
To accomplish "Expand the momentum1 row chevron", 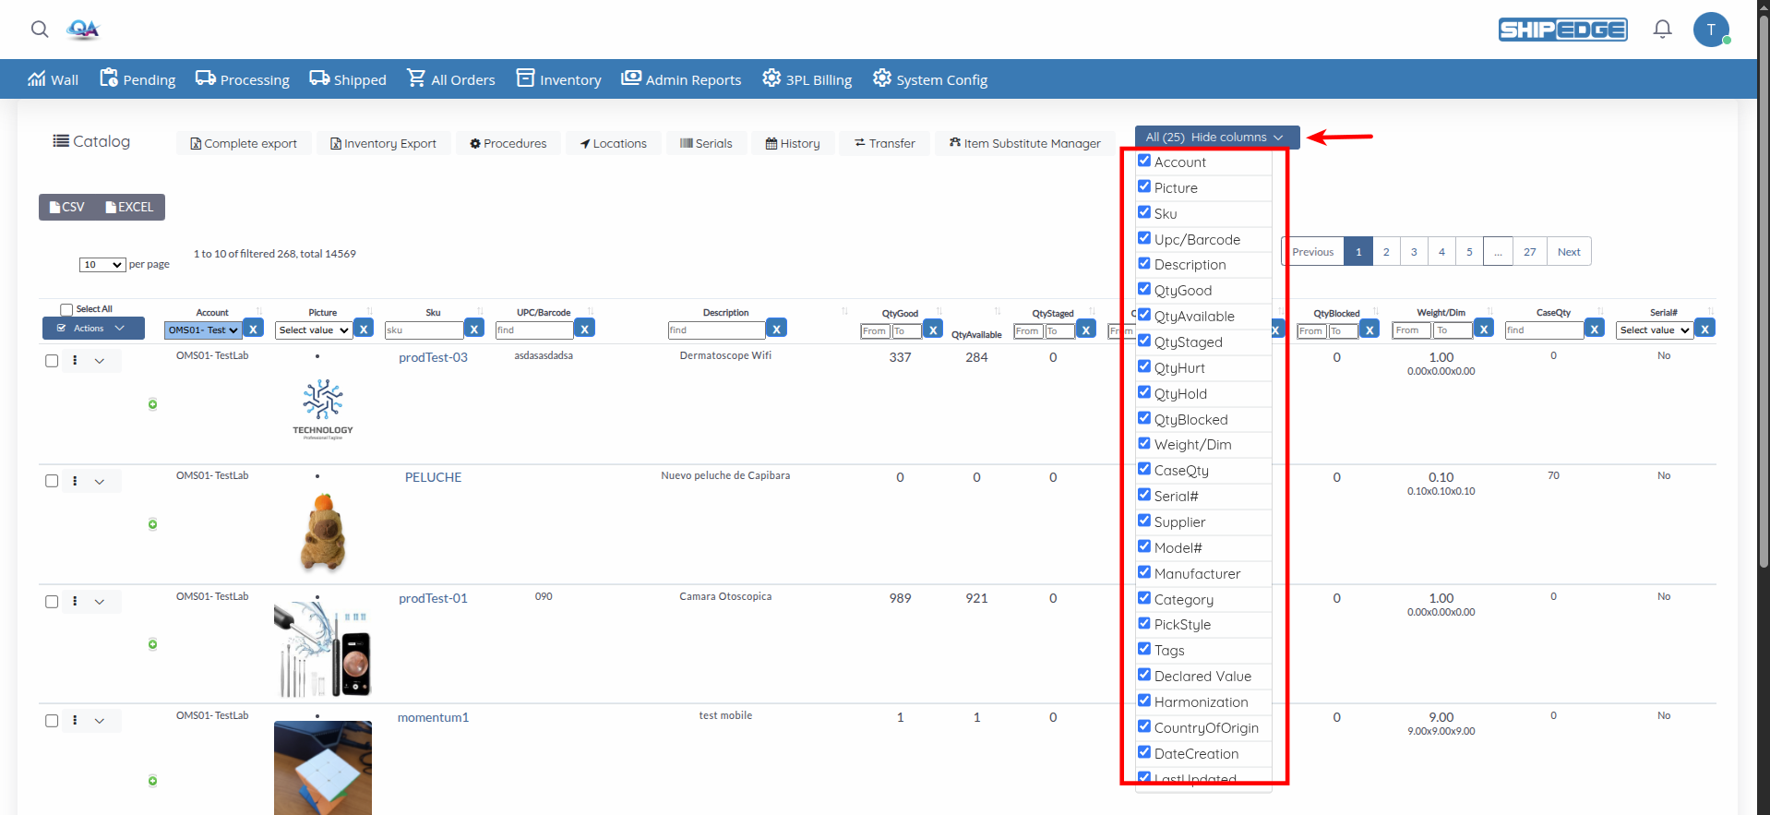I will point(100,721).
